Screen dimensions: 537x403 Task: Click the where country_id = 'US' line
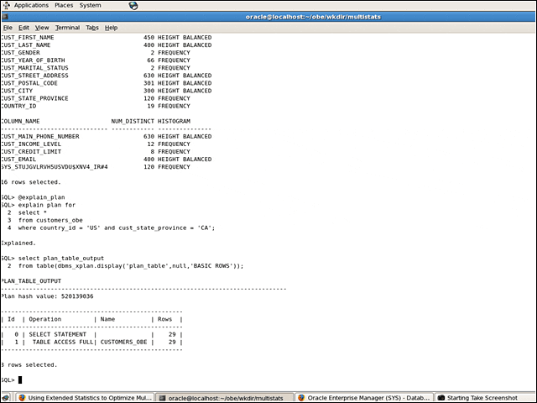pos(111,228)
